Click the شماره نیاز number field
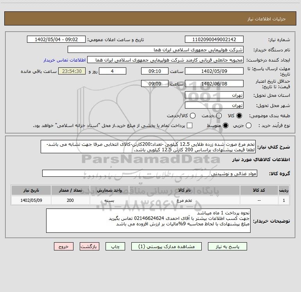The width and height of the screenshot is (301, 292). 214,40
